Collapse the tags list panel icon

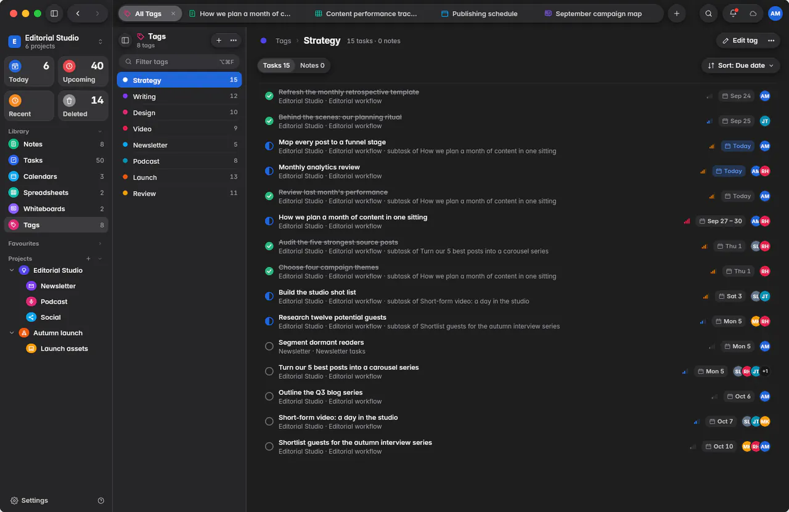(125, 40)
